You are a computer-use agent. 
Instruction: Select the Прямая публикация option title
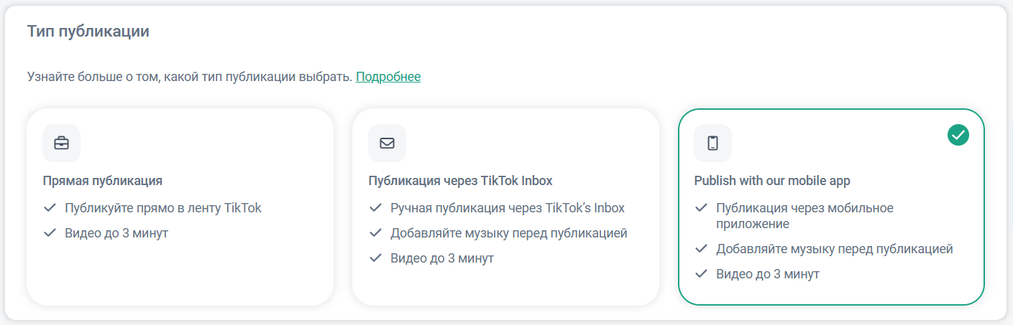pyautogui.click(x=103, y=181)
